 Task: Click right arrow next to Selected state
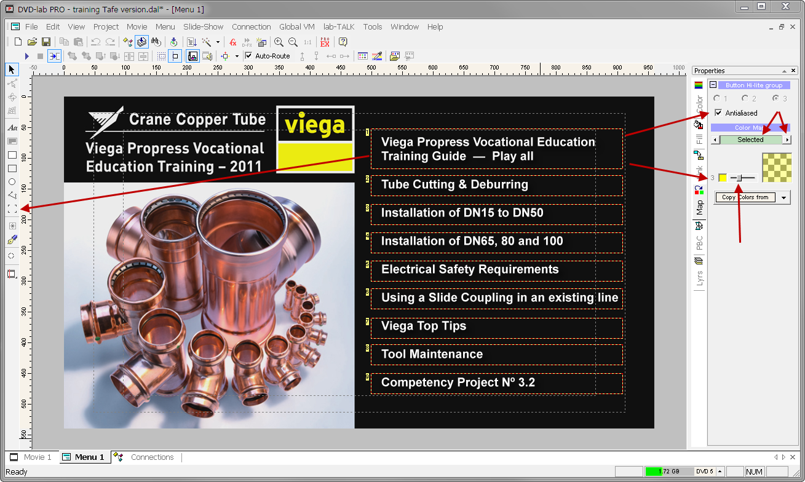(x=787, y=140)
